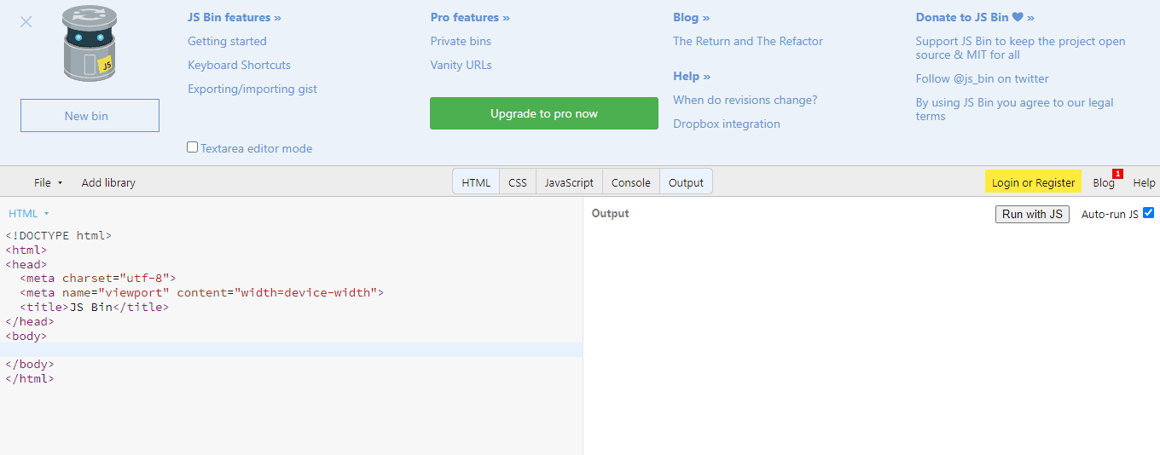This screenshot has height=455, width=1160.
Task: Open legal terms agreement link
Action: [x=1014, y=109]
